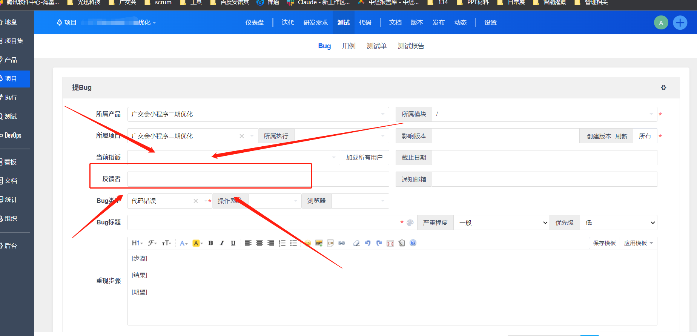This screenshot has width=697, height=336.
Task: Open the 研发需求 navigation menu
Action: pos(315,23)
